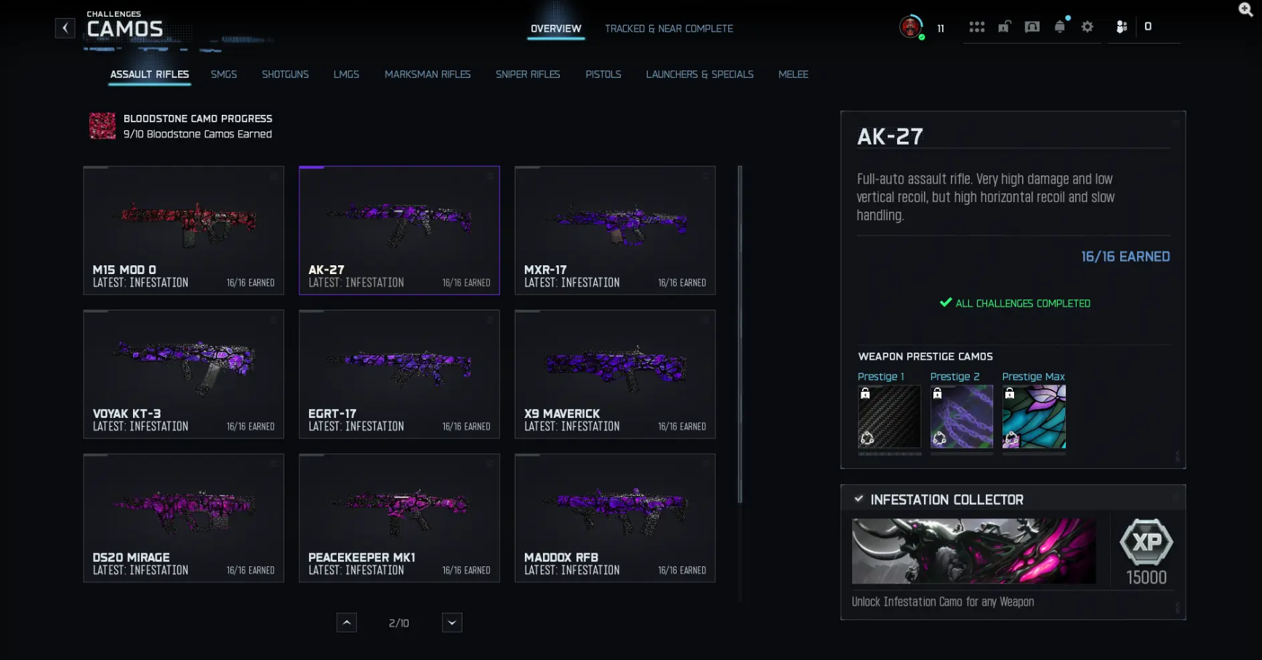Click the magnifier icon in the corner
The width and height of the screenshot is (1262, 660).
pos(1245,9)
